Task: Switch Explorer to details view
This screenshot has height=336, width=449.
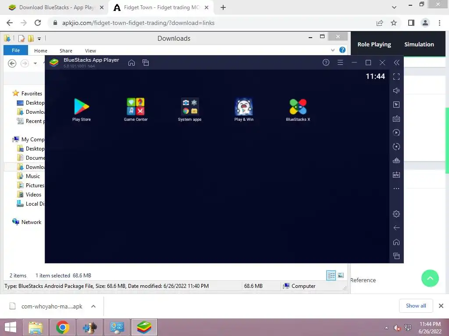Action: pyautogui.click(x=331, y=276)
